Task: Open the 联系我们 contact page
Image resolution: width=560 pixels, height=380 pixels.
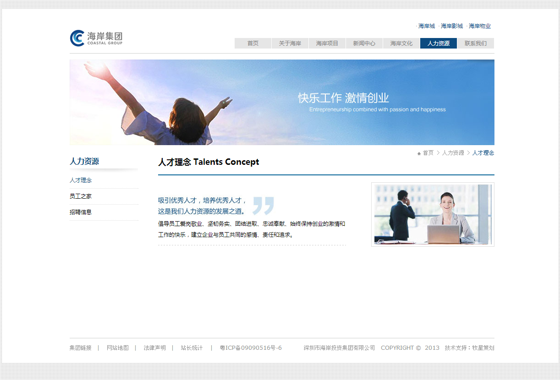Action: pyautogui.click(x=475, y=43)
